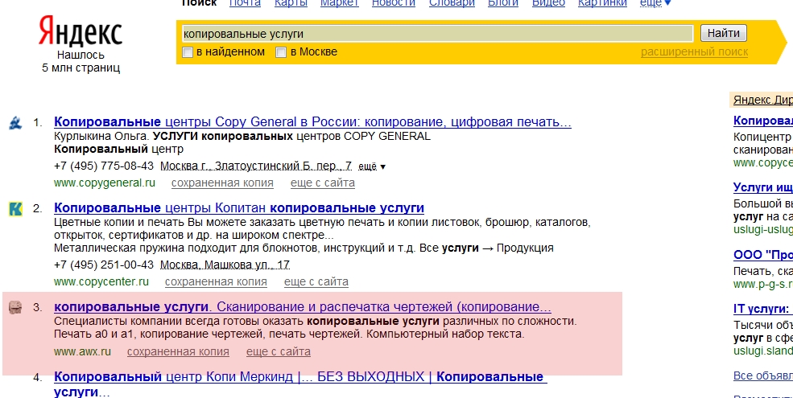
Task: Open еще с сайта for awx.ru
Action: (279, 351)
